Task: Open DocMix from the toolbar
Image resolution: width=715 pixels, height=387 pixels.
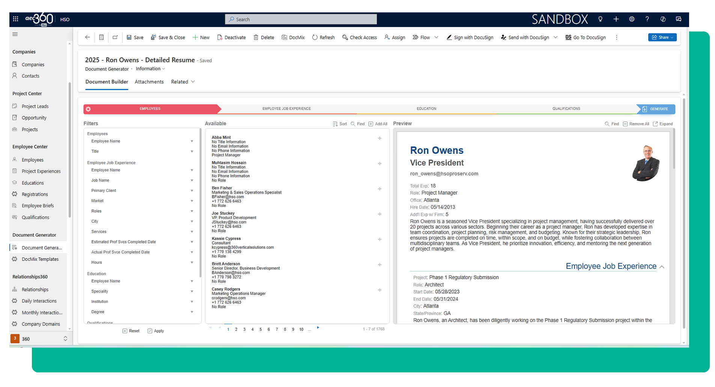Action: [x=293, y=37]
